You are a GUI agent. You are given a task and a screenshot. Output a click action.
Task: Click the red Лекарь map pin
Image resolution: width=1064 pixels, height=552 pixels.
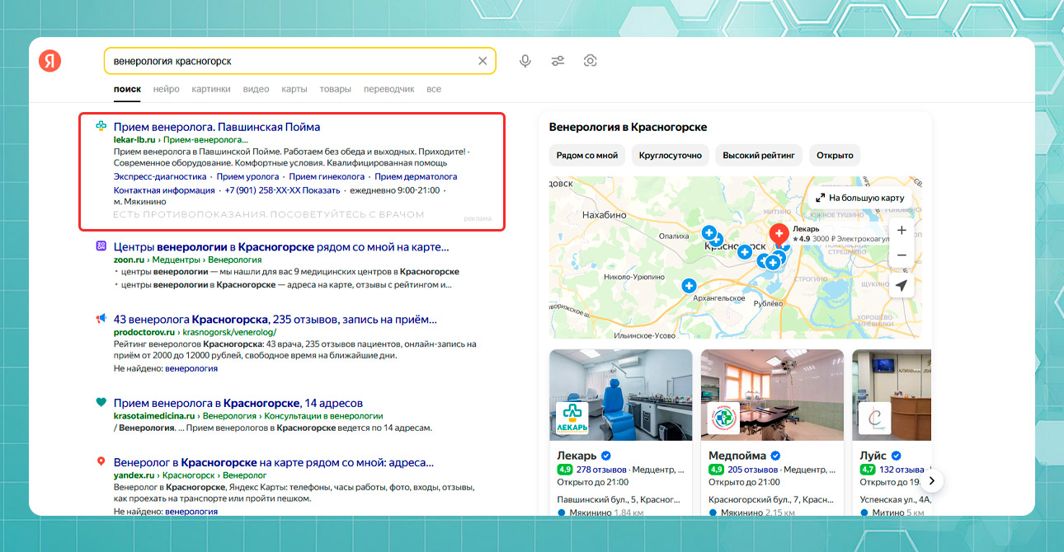(779, 235)
